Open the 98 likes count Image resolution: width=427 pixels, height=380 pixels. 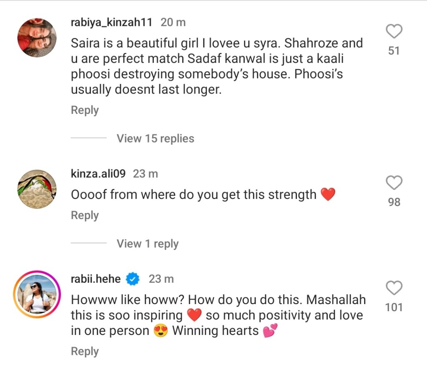pyautogui.click(x=394, y=202)
